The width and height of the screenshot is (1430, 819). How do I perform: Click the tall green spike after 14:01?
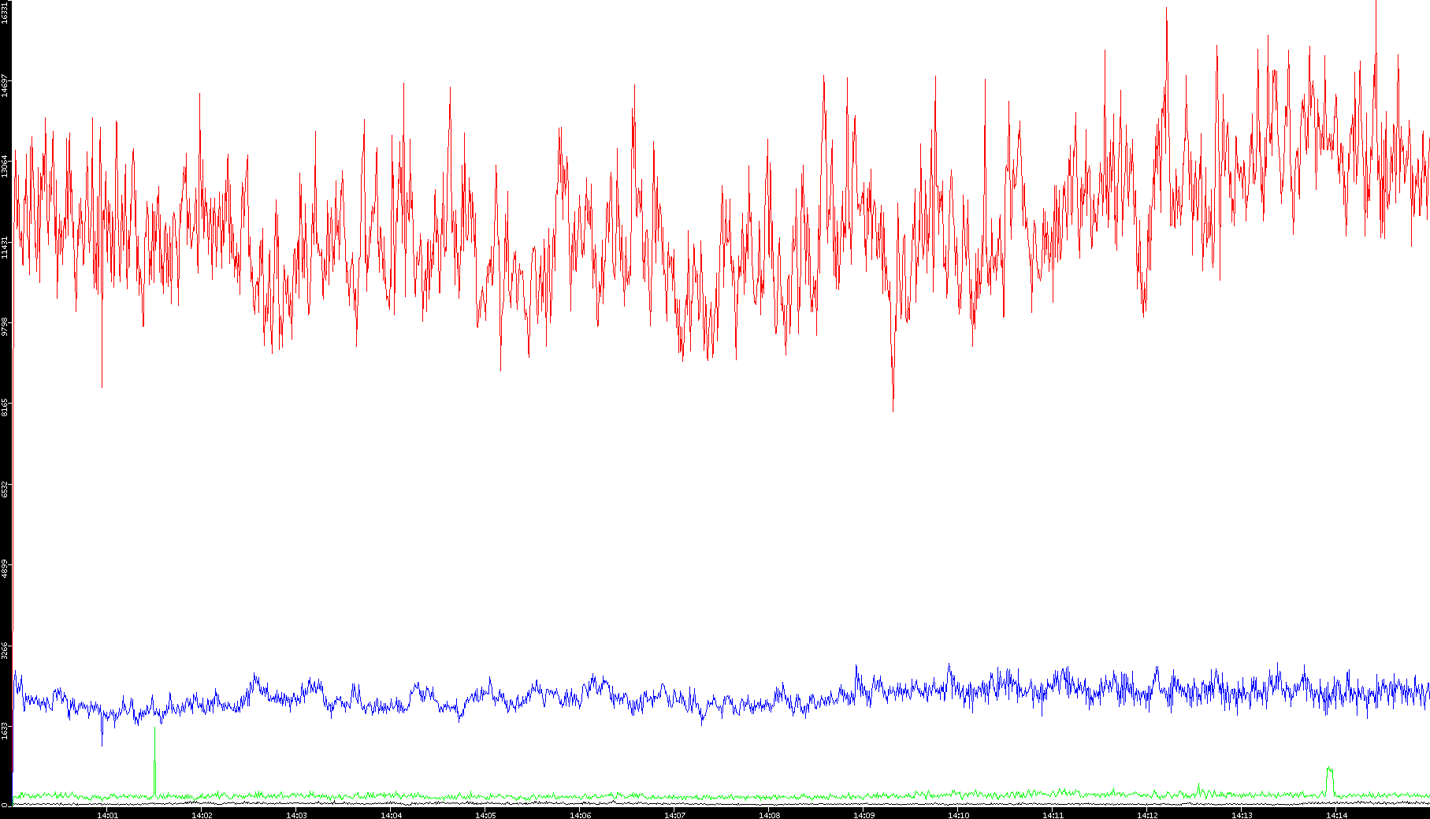point(154,741)
